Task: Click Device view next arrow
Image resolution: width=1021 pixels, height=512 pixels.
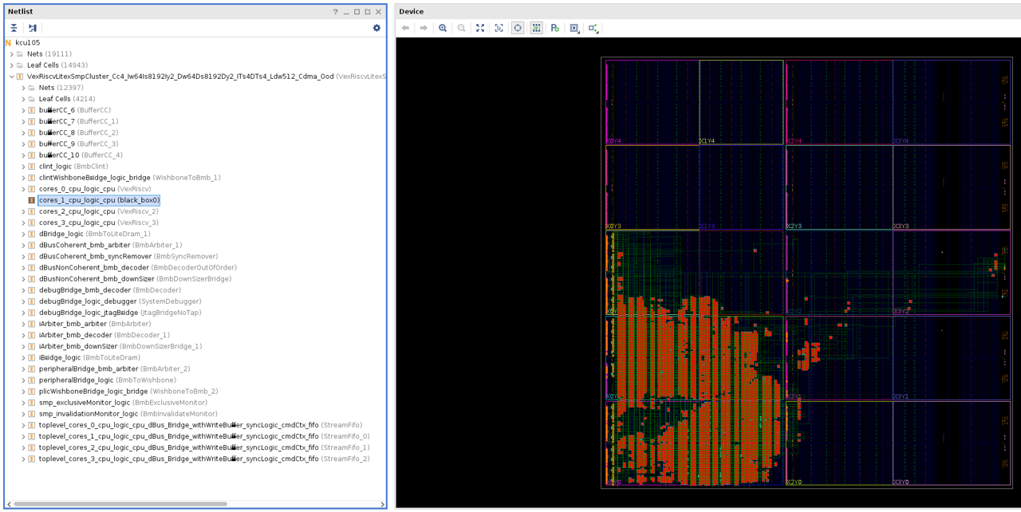Action: [x=424, y=28]
